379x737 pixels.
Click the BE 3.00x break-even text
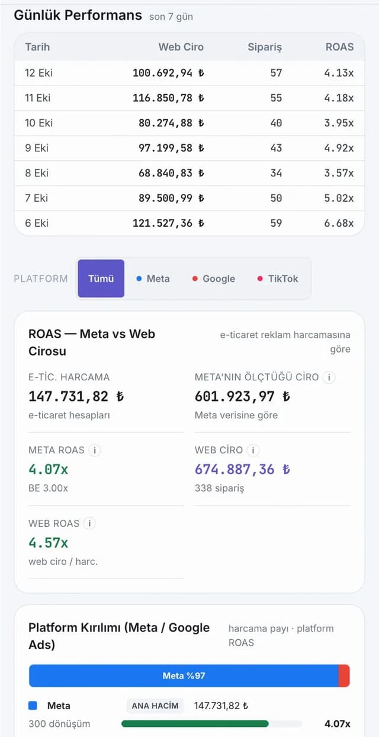point(49,488)
